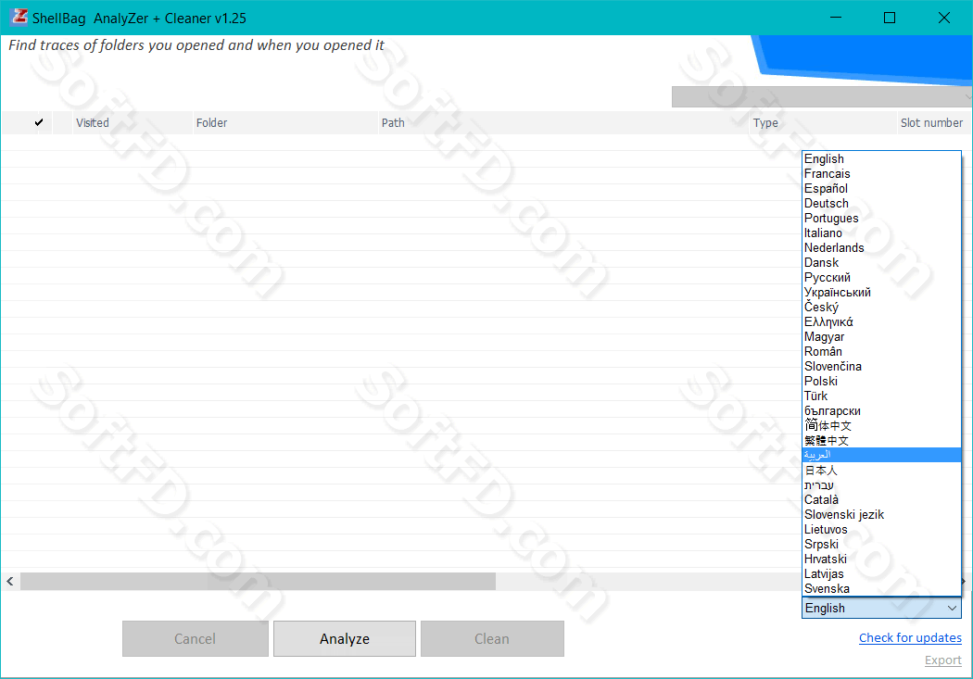Choose Hrvatski language
973x679 pixels.
[x=881, y=560]
